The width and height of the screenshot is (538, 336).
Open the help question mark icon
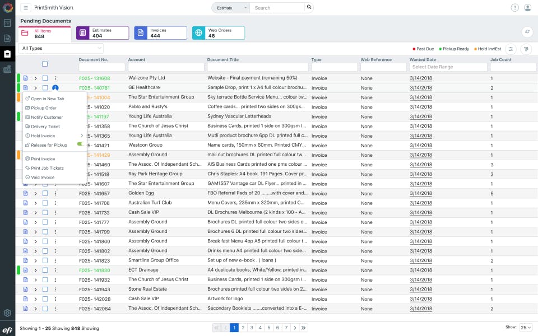[514, 8]
